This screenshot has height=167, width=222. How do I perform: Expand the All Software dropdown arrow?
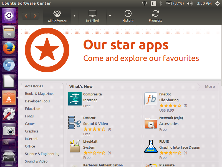(x=74, y=16)
